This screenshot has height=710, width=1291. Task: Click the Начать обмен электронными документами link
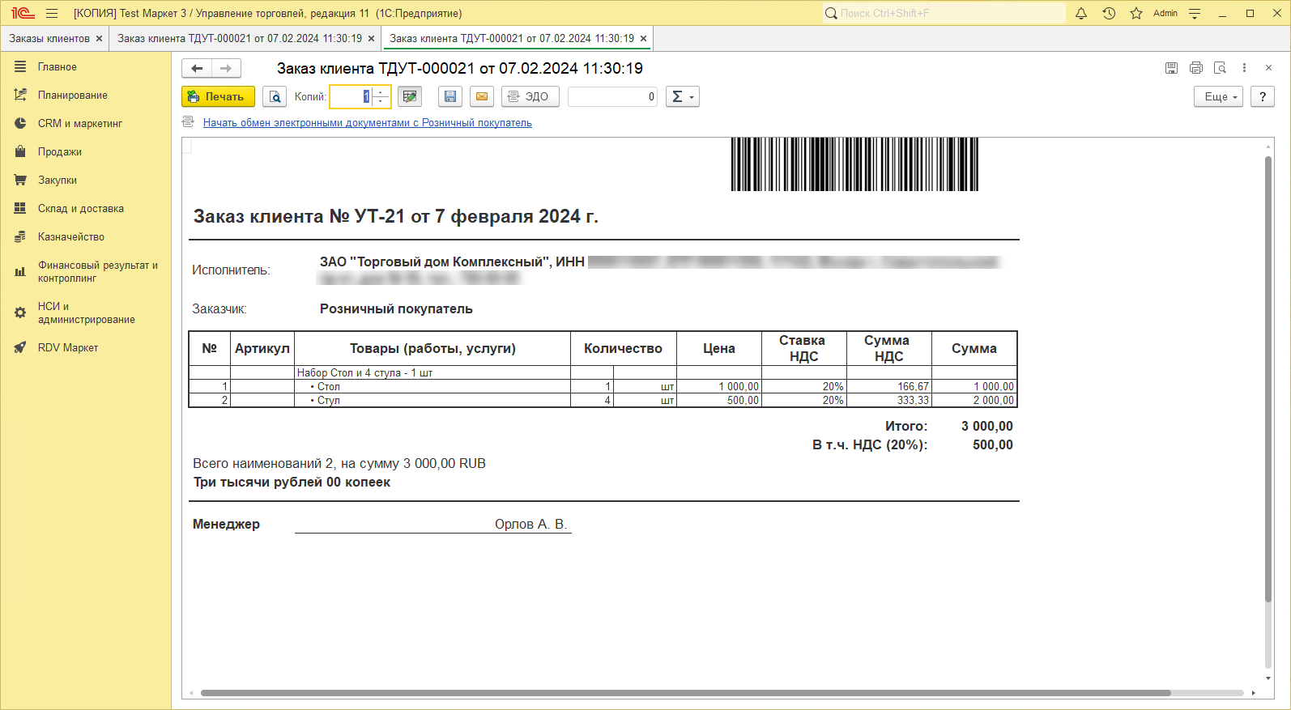pyautogui.click(x=367, y=123)
